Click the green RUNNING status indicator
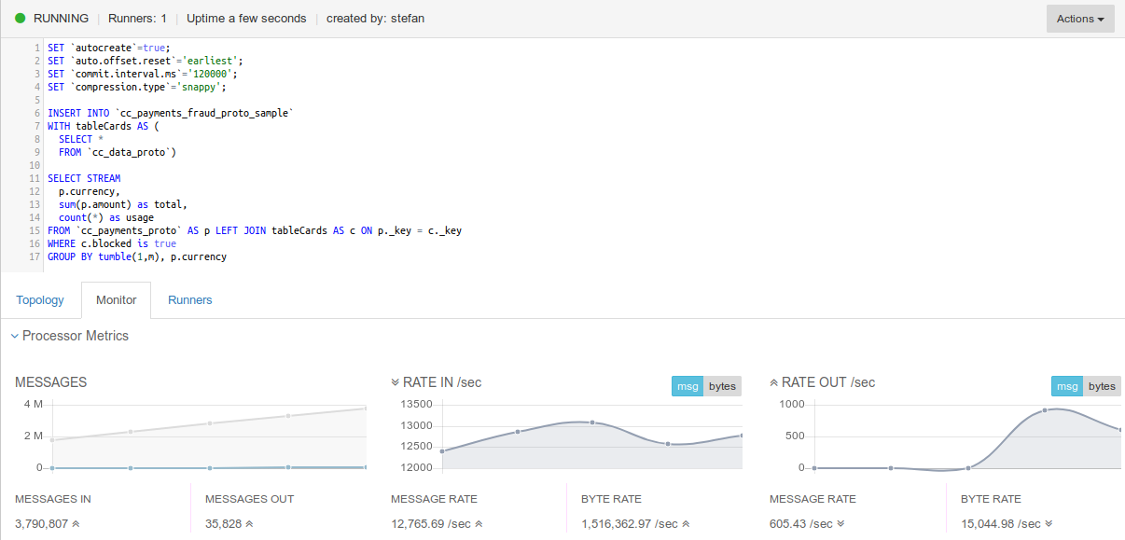1125x540 pixels. coord(20,18)
